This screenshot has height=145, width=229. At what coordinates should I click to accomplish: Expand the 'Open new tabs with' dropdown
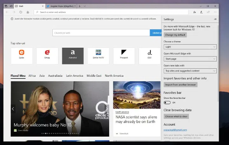(x=190, y=71)
